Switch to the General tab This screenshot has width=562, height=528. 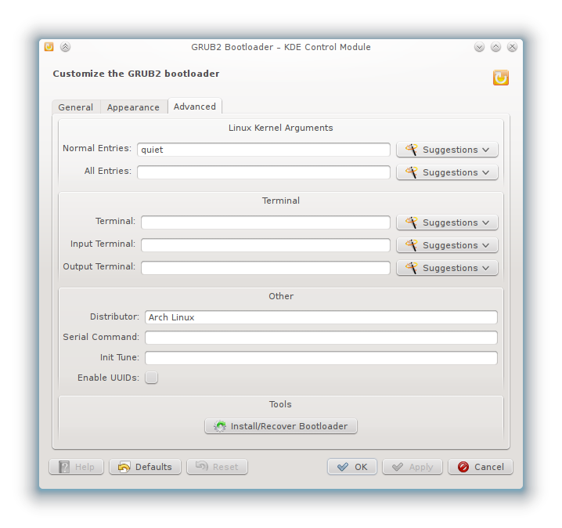coord(76,107)
